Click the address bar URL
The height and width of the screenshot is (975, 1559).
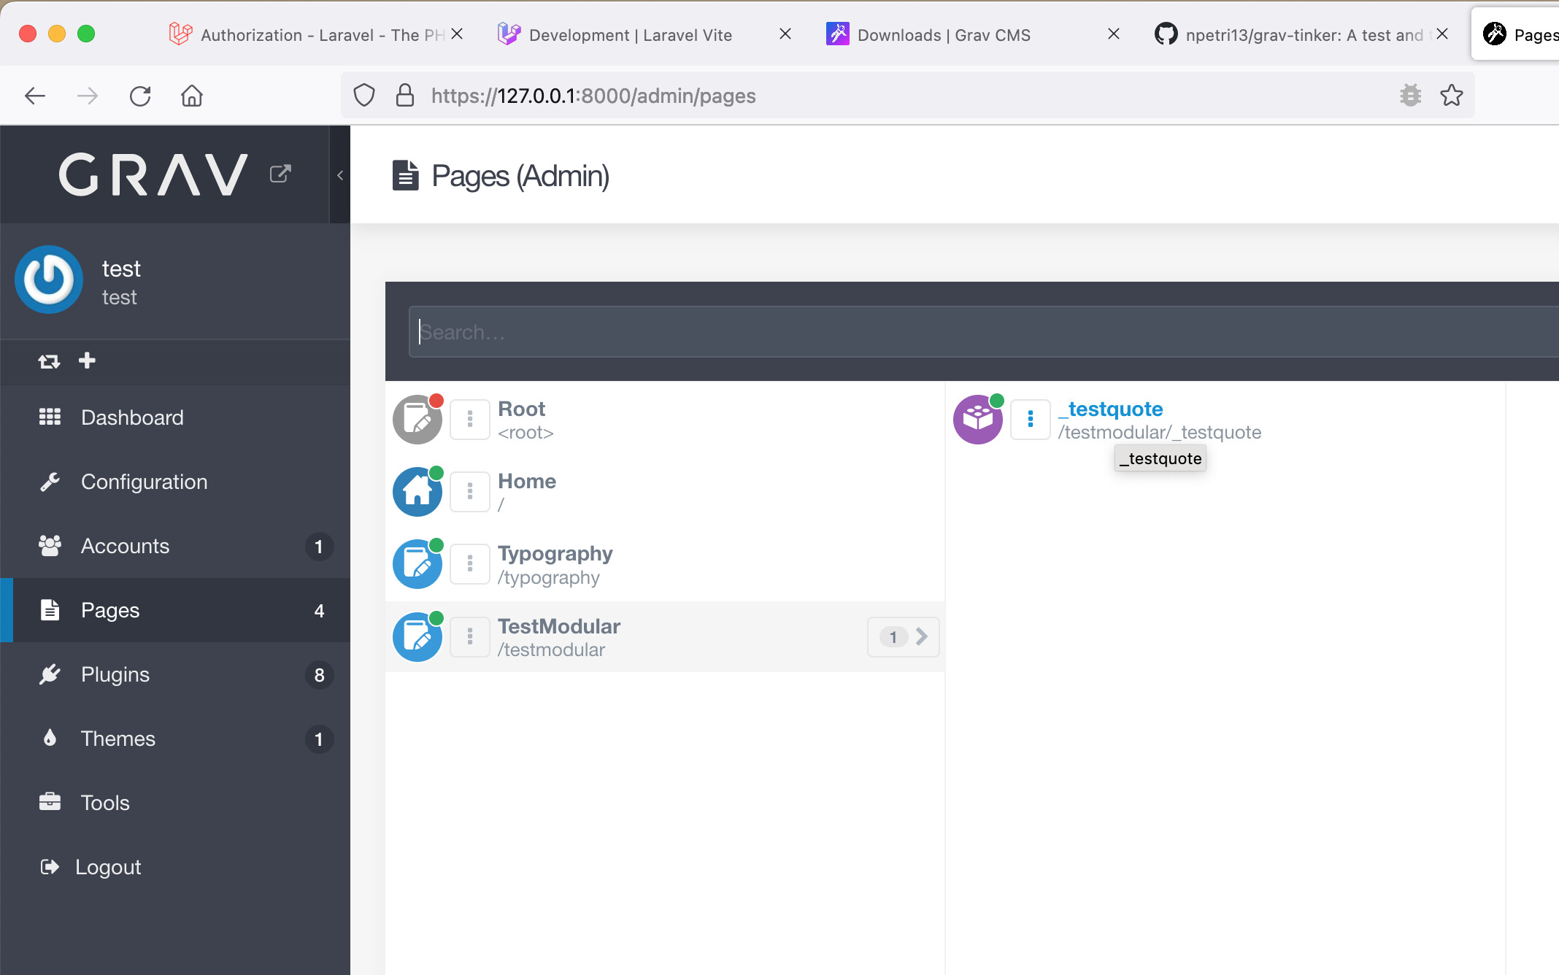click(593, 96)
